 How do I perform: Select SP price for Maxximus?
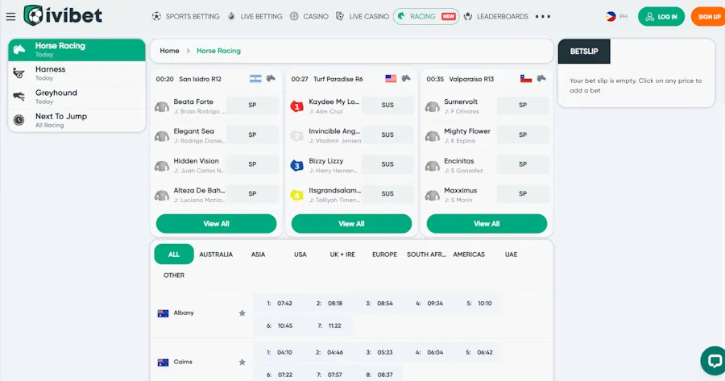tap(523, 194)
